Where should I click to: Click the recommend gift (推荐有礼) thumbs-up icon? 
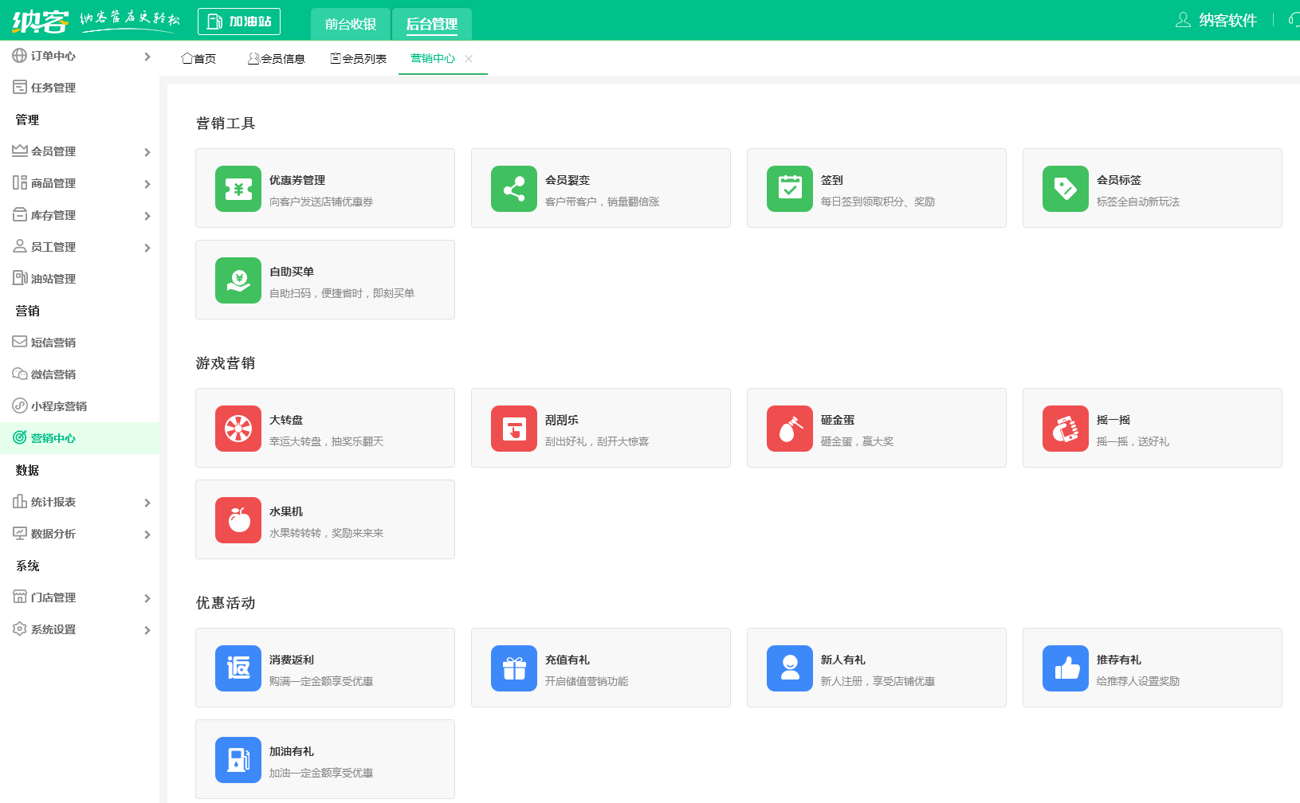coord(1065,668)
